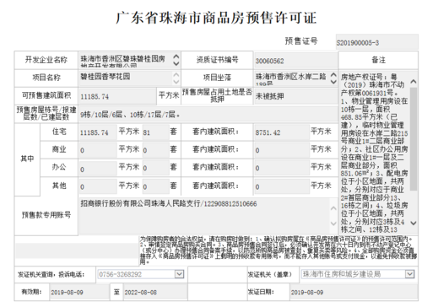Screen dimensions: 422x307
Task: Click down arrow in 开发企业名称 field
Action: click(176, 63)
